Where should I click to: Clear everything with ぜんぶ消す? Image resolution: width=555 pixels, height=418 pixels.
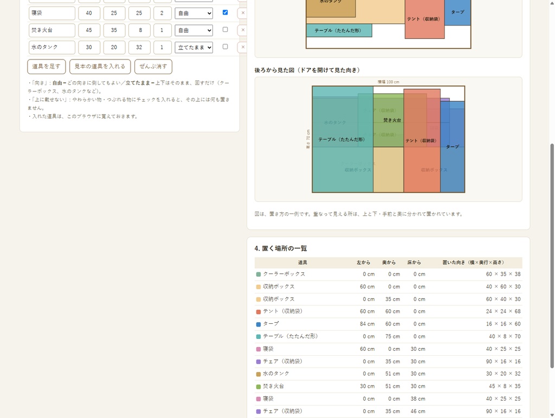tap(153, 67)
